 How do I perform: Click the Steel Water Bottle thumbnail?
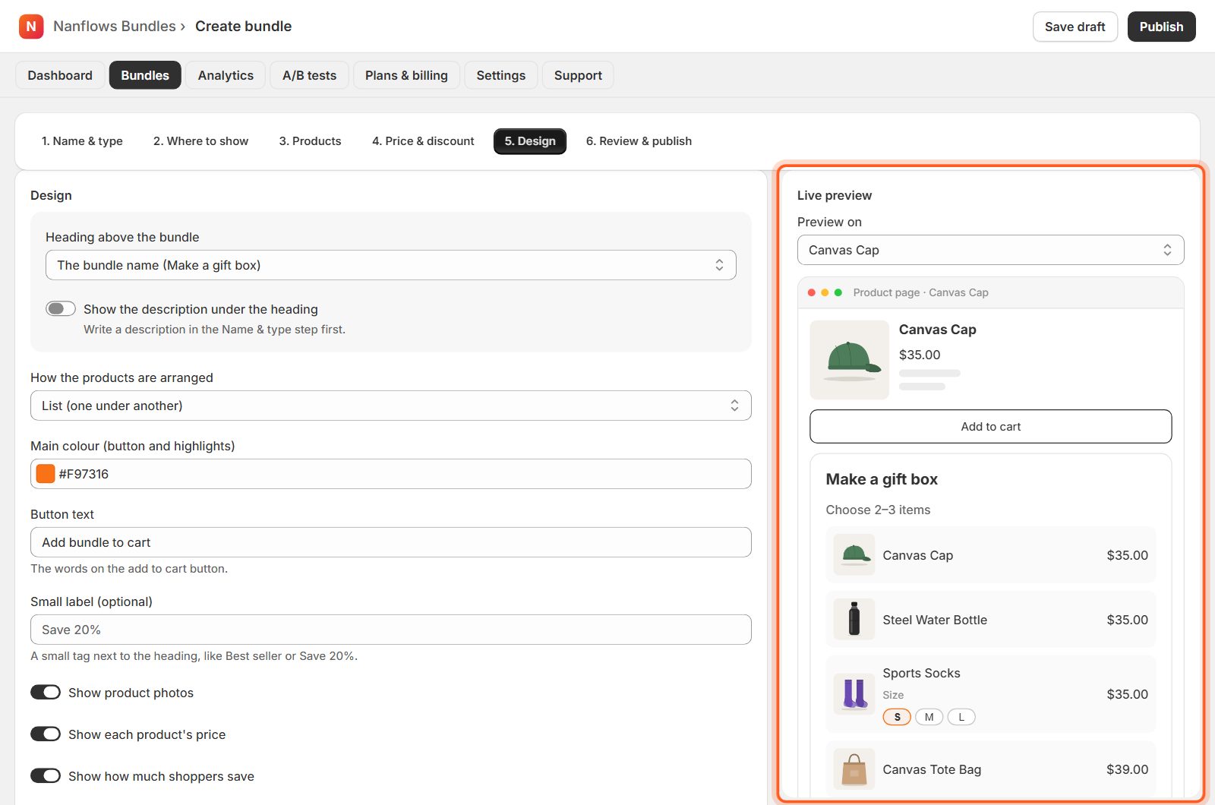[x=854, y=620]
